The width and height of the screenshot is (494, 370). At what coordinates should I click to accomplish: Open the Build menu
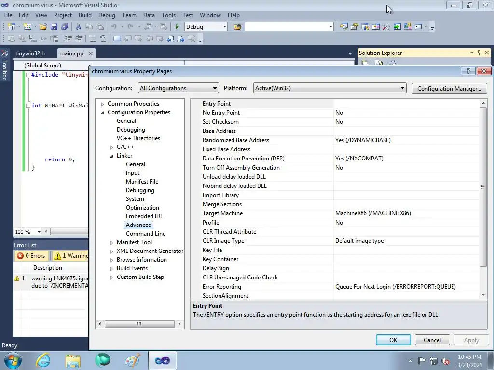[x=85, y=15]
